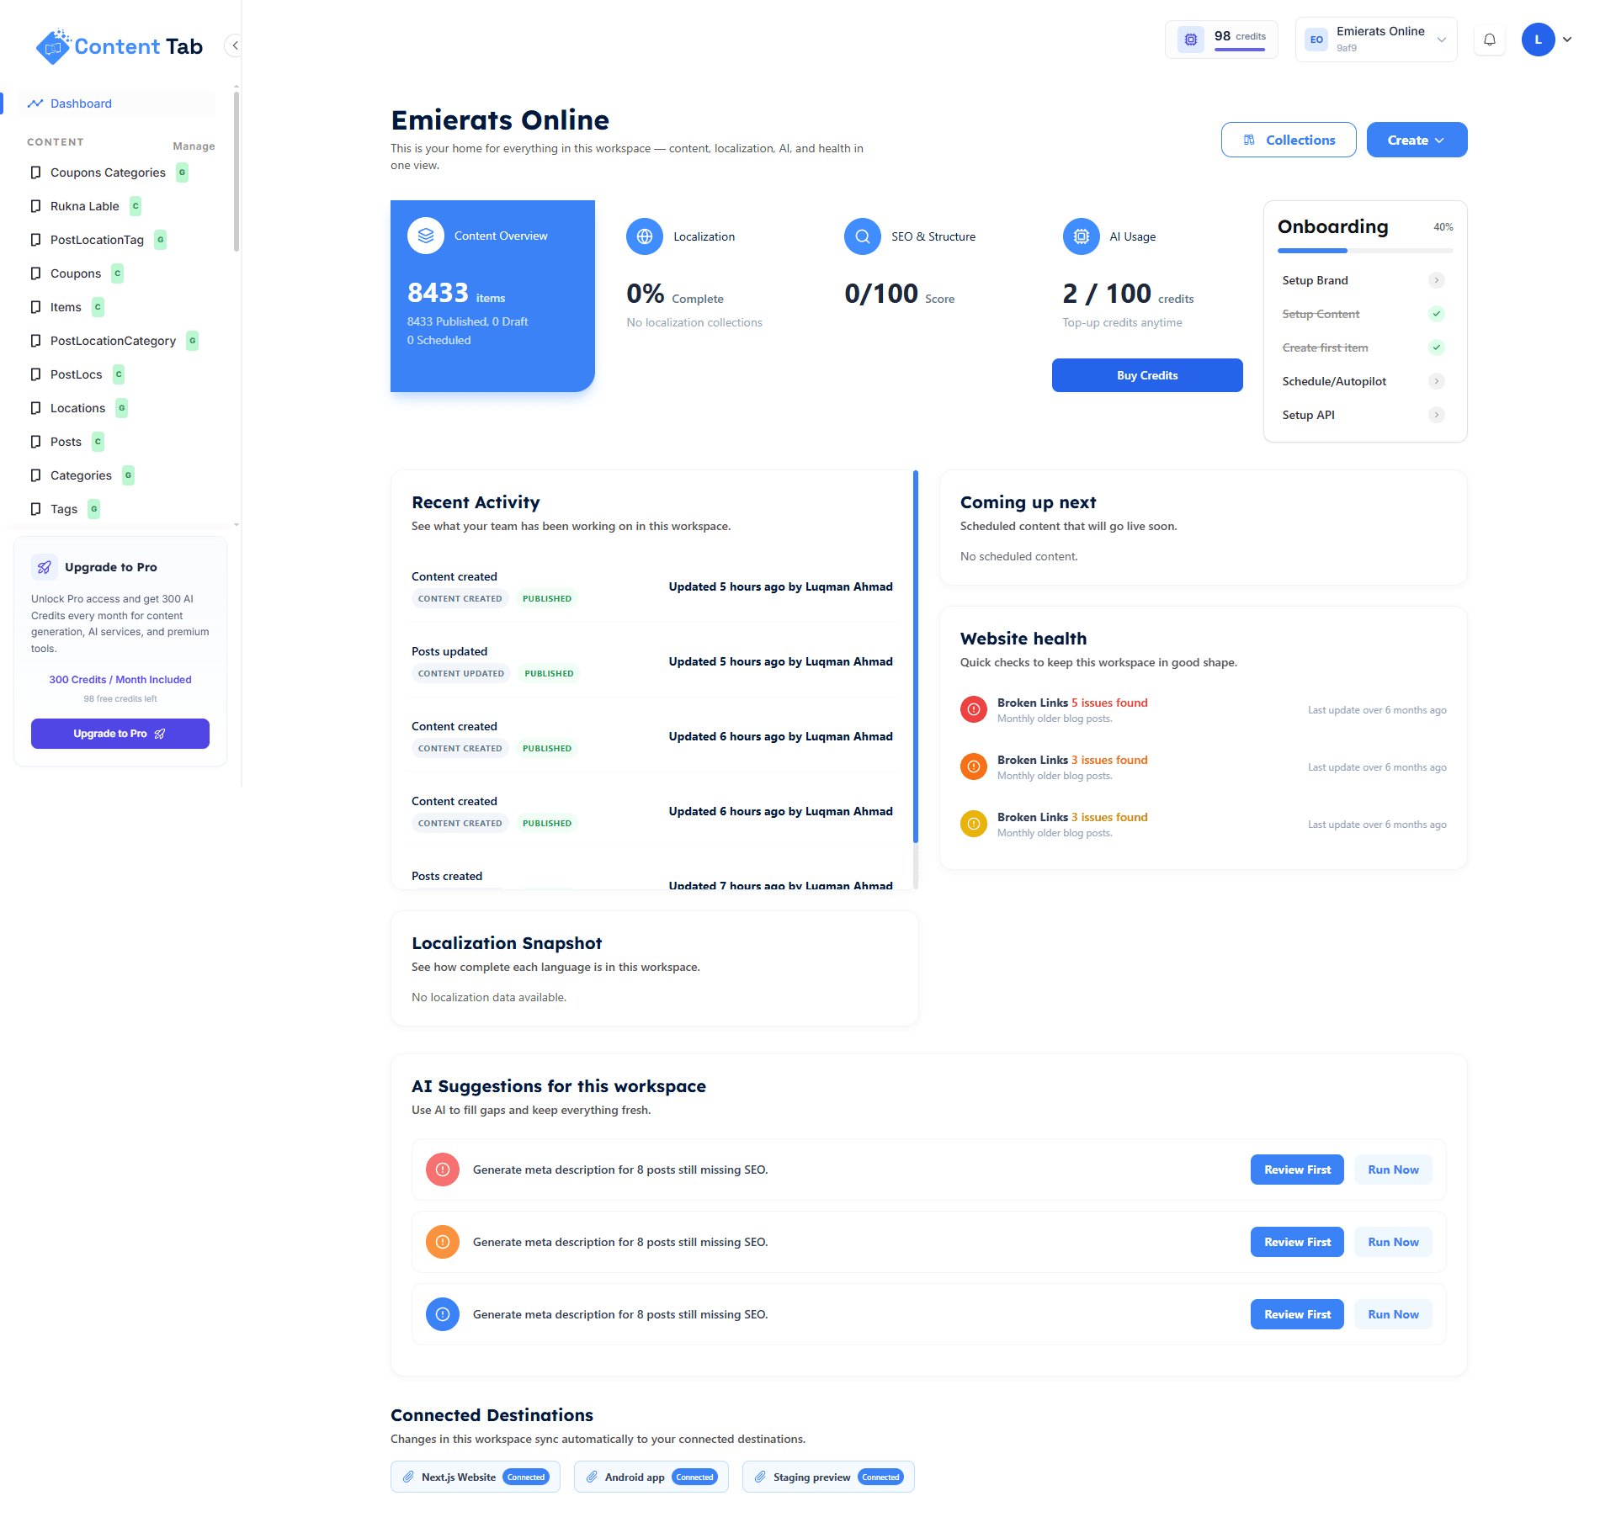
Task: Click the Buy Credits button
Action: click(x=1147, y=375)
